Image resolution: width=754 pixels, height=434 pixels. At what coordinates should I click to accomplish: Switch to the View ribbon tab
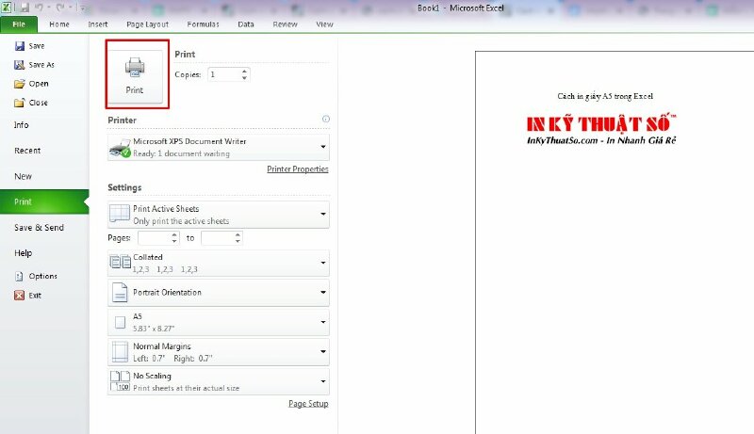324,24
